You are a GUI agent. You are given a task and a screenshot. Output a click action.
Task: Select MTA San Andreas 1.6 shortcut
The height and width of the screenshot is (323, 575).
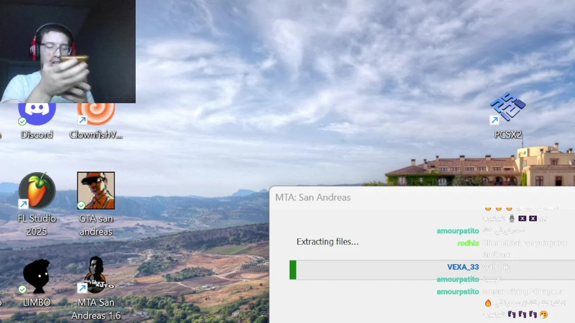[x=96, y=275]
